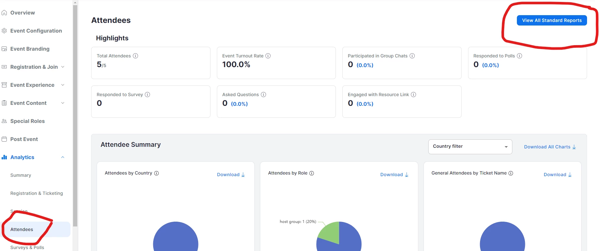599x251 pixels.
Task: Download the Attendees by Role chart
Action: 394,175
